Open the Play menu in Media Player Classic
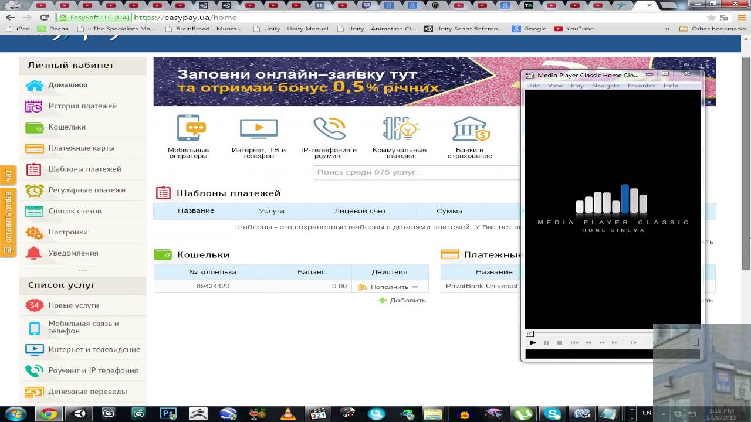The height and width of the screenshot is (422, 751). click(577, 86)
